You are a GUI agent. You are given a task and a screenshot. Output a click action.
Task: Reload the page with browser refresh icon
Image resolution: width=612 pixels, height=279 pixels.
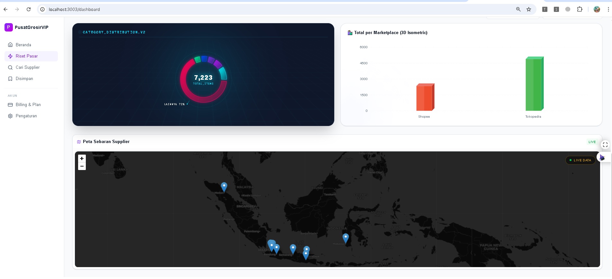pyautogui.click(x=29, y=9)
